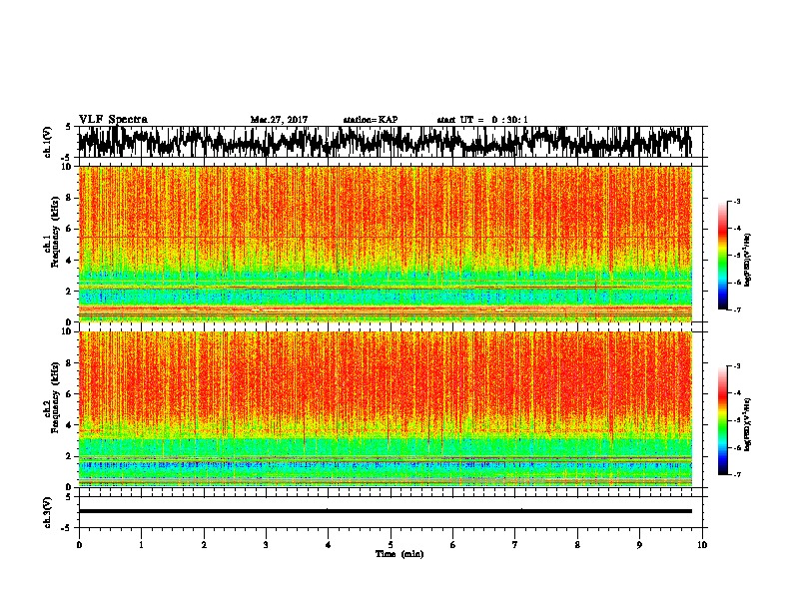The height and width of the screenshot is (611, 791).
Task: Click the ch.3 flat black trace
Action: coord(385,511)
